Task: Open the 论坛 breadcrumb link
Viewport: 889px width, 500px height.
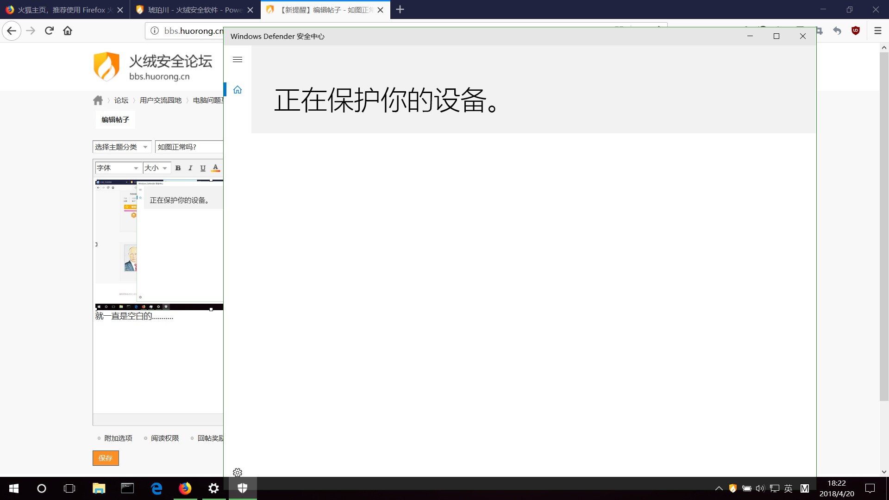Action: coord(121,100)
